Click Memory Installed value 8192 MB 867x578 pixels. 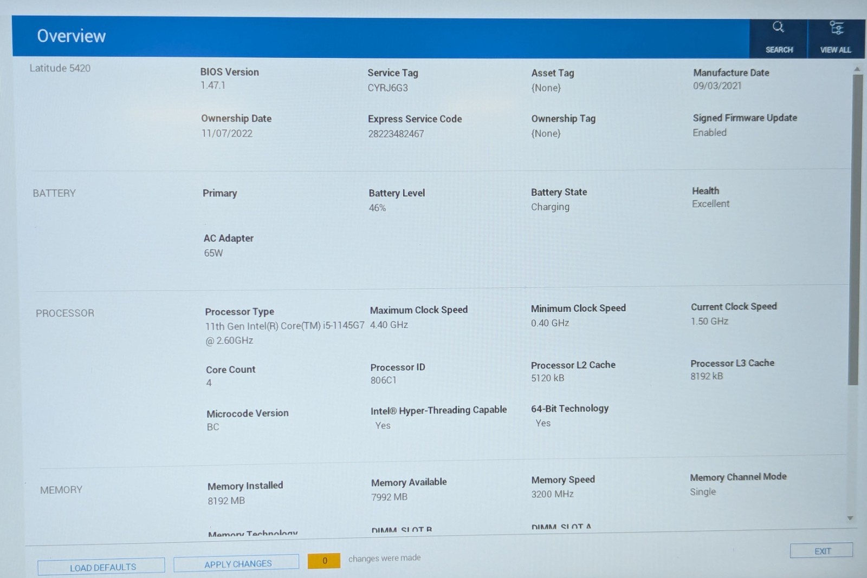[x=227, y=501]
